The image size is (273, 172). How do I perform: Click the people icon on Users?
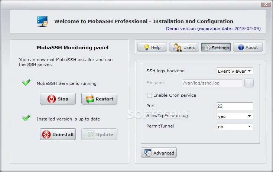pyautogui.click(x=178, y=47)
